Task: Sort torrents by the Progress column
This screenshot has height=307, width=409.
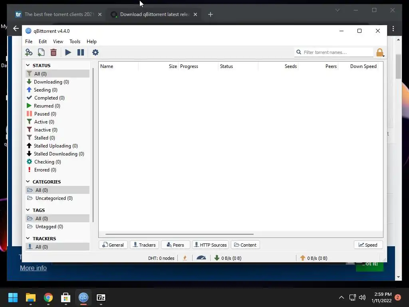Action: [198, 66]
